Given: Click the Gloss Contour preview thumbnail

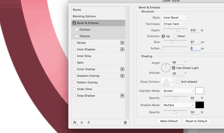Looking at the screenshot, I should [x=166, y=82].
